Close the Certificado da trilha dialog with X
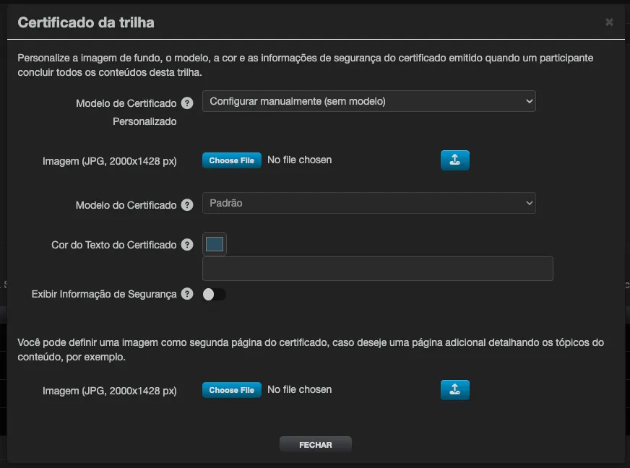The image size is (630, 468). click(x=609, y=22)
